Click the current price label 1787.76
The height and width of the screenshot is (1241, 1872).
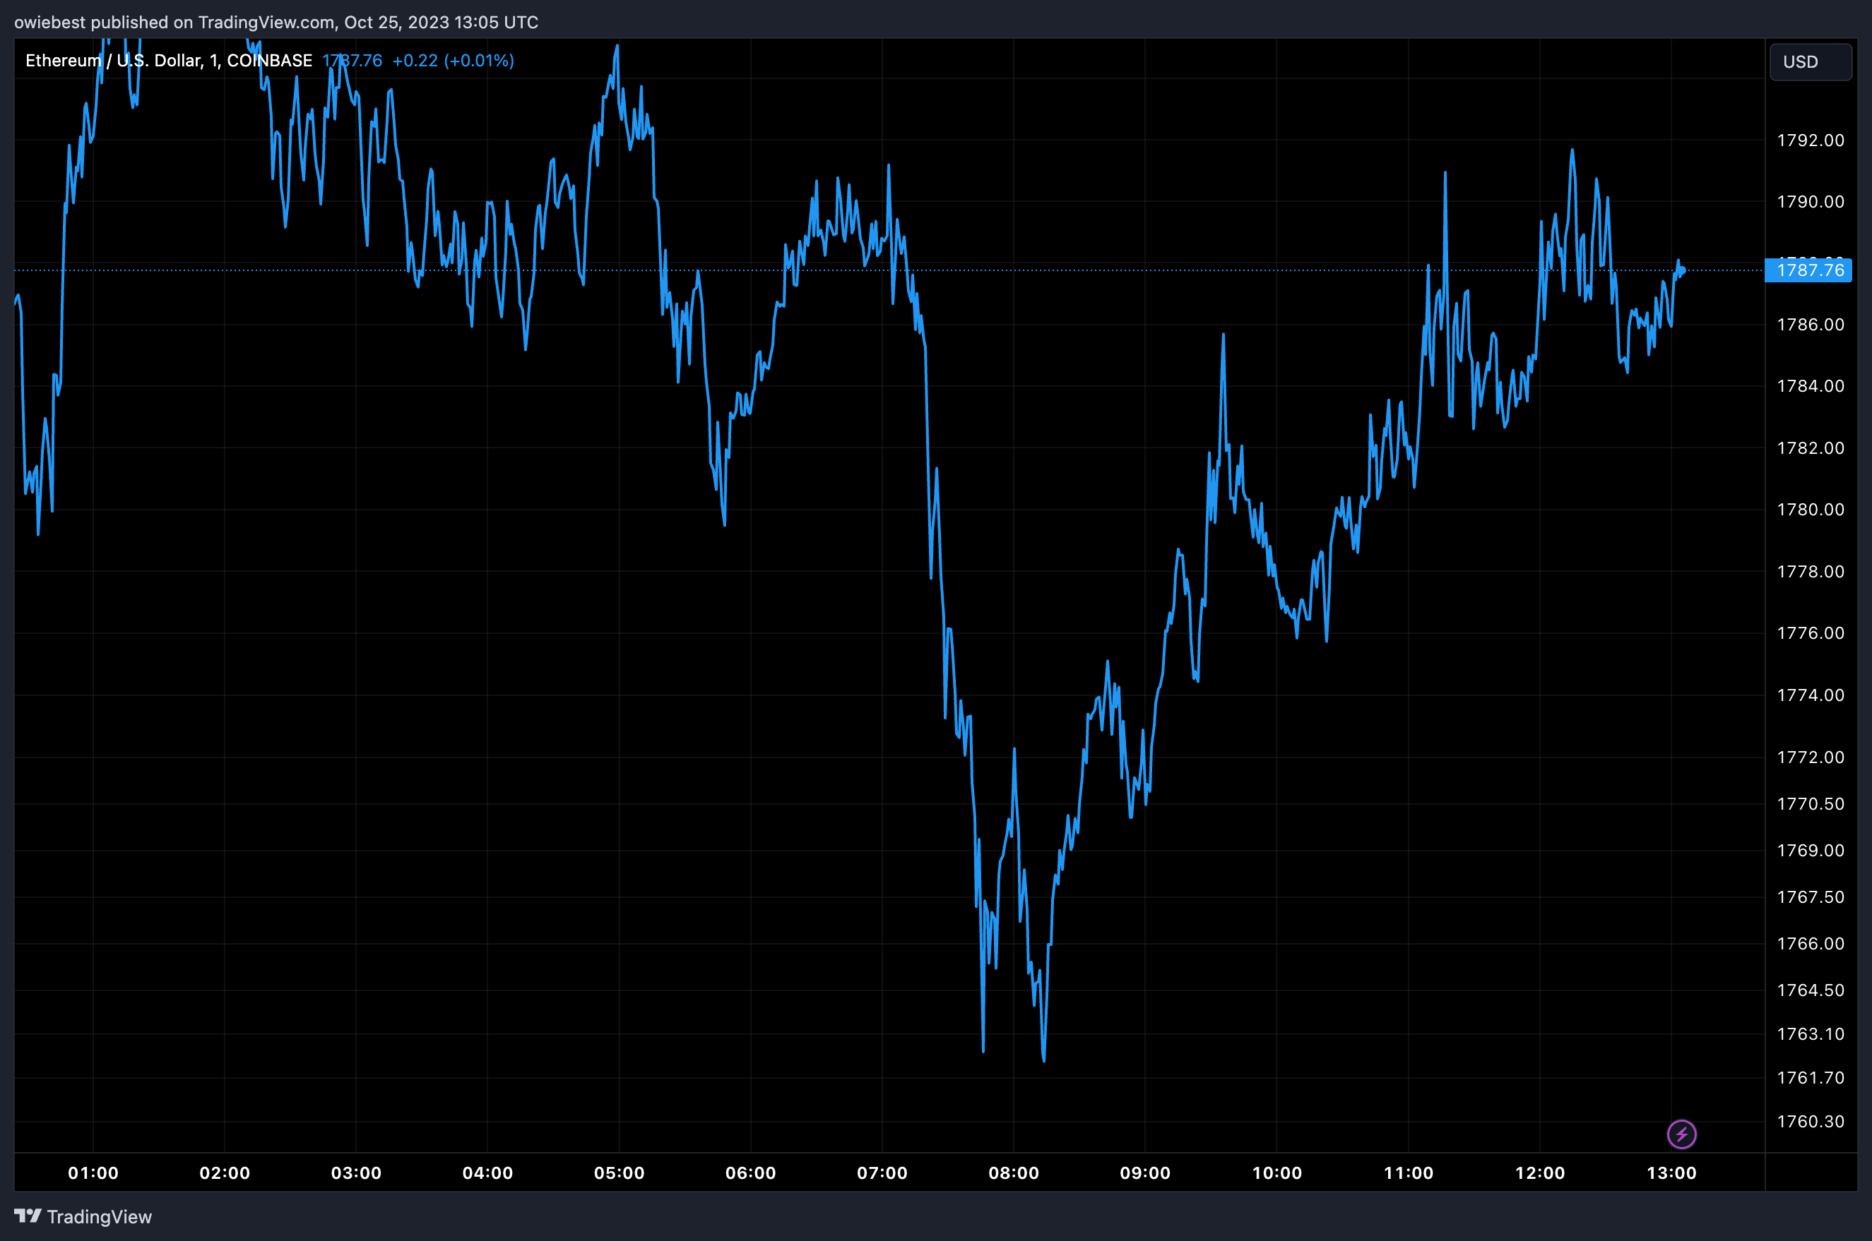tap(1809, 270)
